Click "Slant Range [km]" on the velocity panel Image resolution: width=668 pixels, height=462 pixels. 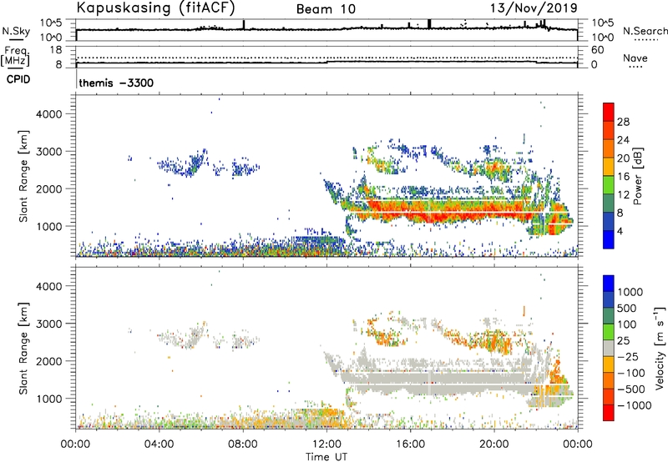tap(23, 349)
